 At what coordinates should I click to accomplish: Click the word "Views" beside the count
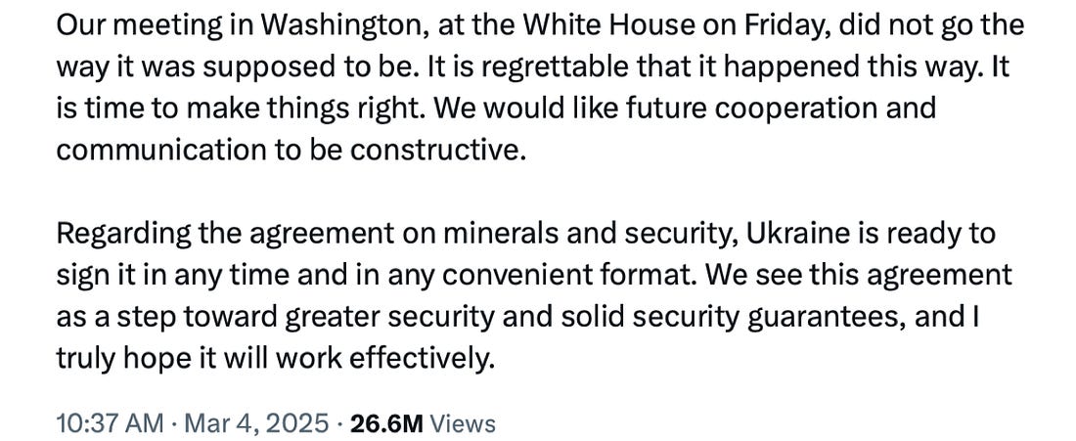coord(463,423)
